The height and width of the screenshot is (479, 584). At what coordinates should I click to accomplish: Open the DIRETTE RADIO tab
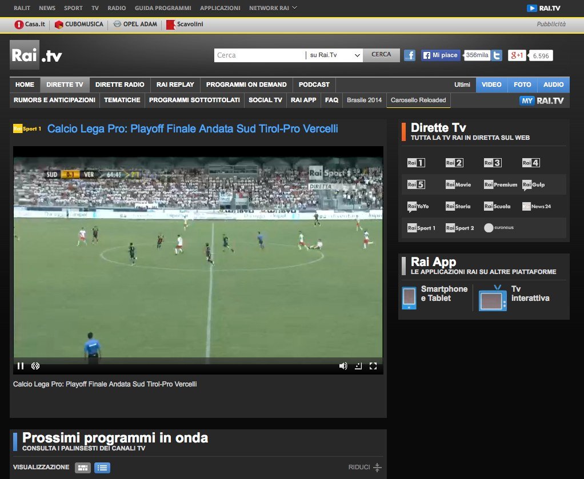tap(120, 84)
